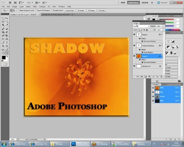The width and height of the screenshot is (184, 147).
Task: Enable Zoom All Windows checkbox
Action: [36, 11]
